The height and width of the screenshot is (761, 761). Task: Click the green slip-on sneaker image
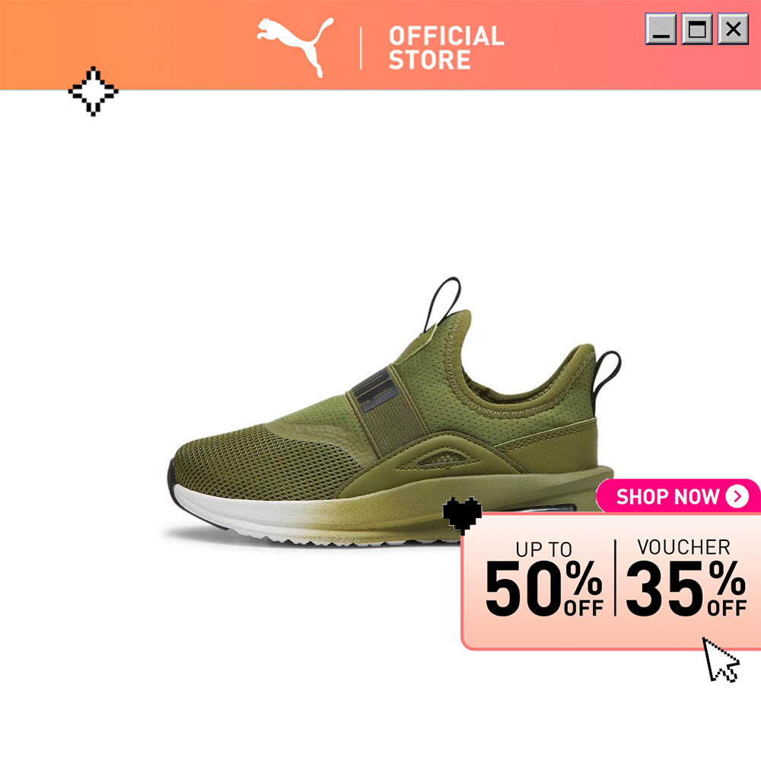pos(393,412)
